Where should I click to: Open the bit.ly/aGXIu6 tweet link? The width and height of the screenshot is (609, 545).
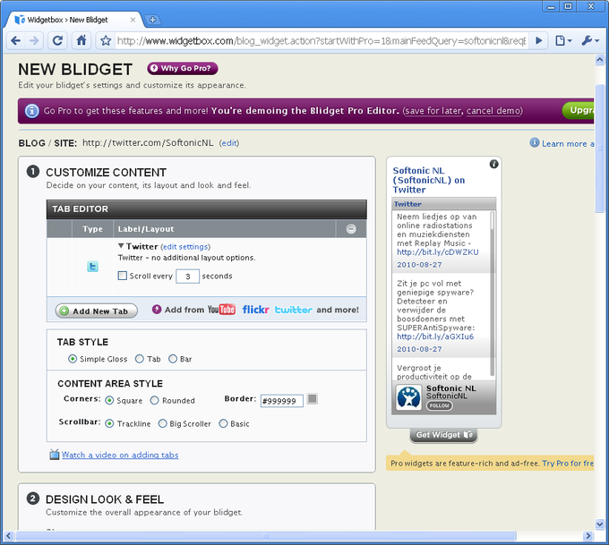point(435,336)
